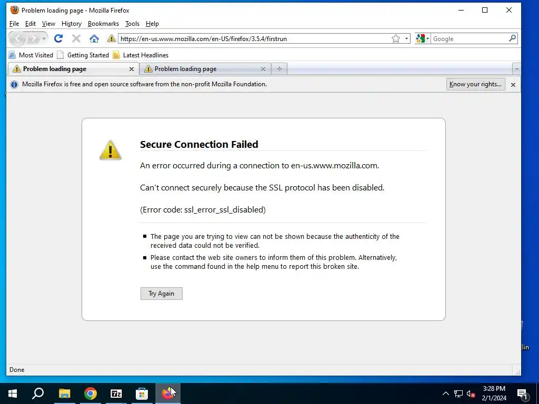539x404 pixels.
Task: Open the list all tabs dropdown
Action: [x=516, y=69]
